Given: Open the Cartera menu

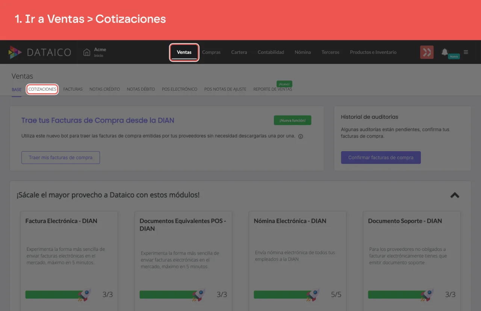Looking at the screenshot, I should click(x=239, y=52).
